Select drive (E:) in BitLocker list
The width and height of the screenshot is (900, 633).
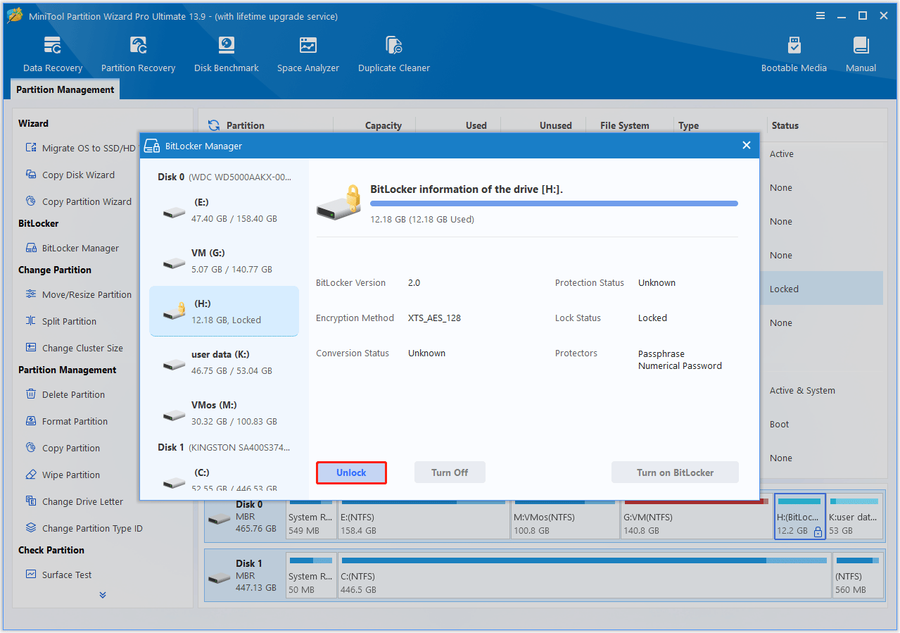[x=224, y=210]
